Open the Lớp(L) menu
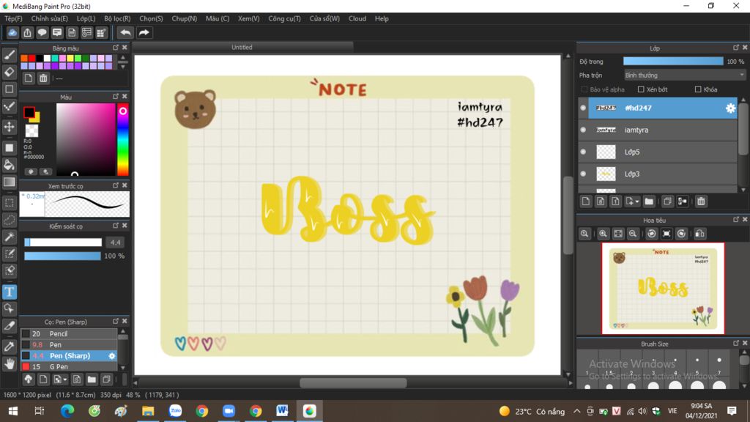 [86, 18]
